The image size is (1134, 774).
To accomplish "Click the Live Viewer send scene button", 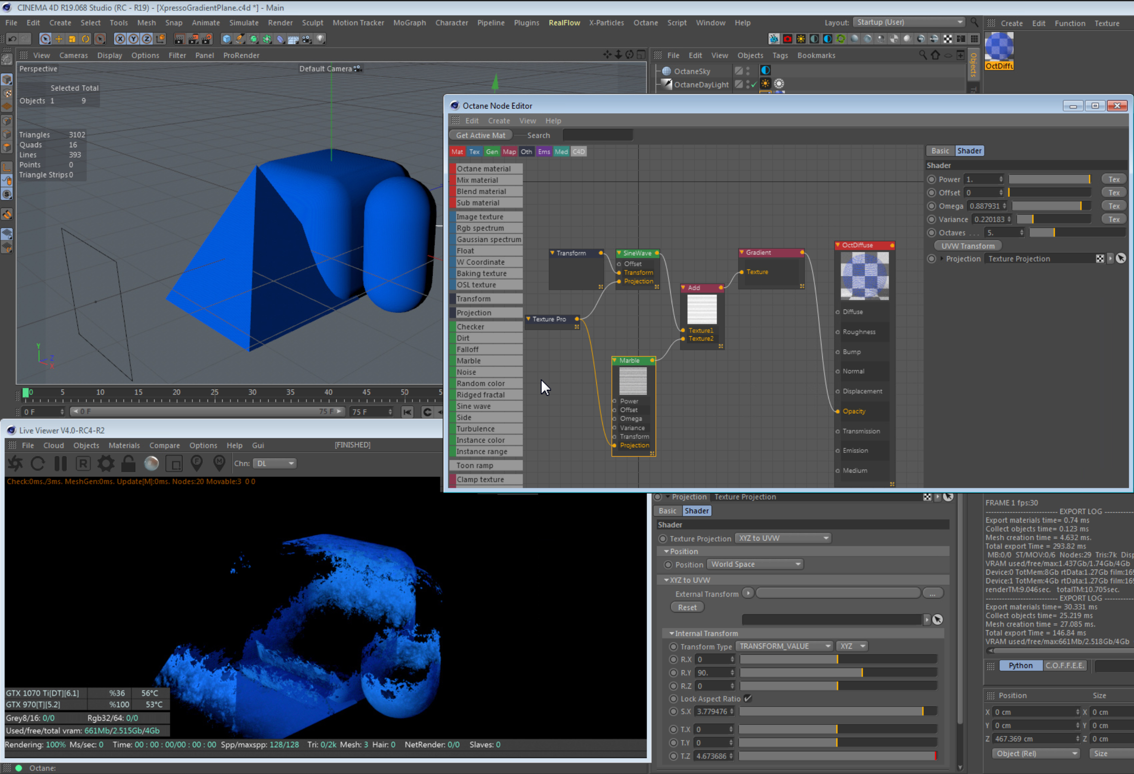I will [x=15, y=463].
